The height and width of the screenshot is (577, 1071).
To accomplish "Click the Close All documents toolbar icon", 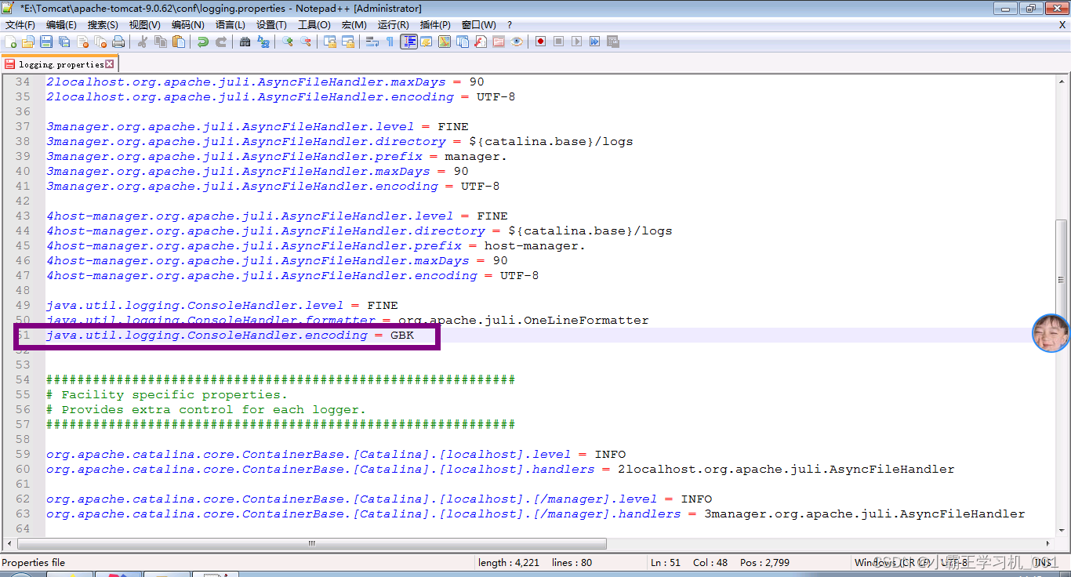I will 100,42.
